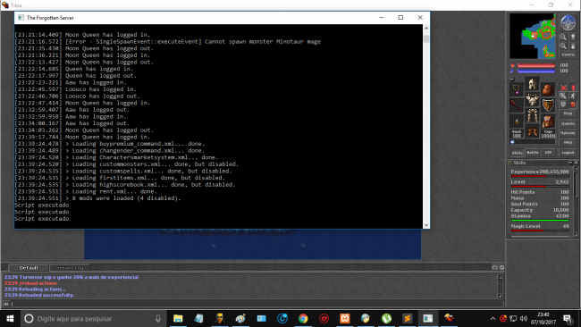Select the wand in weapon slot

[517, 105]
